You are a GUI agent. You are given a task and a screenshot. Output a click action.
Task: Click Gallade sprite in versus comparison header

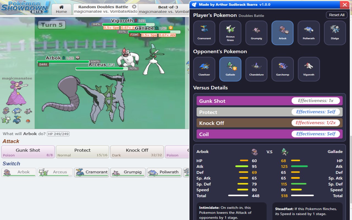point(284,152)
